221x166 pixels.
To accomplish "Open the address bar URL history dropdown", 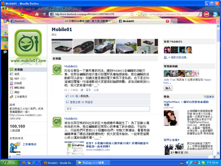I will [136, 14].
